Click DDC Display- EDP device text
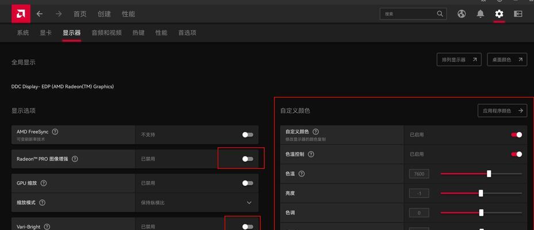Viewport: 534px width, 230px height. pos(62,87)
